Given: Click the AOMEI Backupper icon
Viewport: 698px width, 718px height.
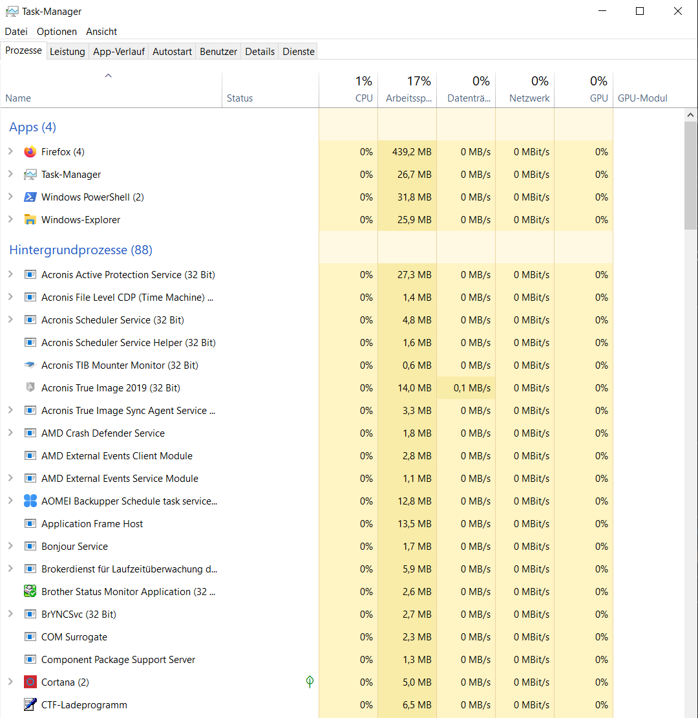Looking at the screenshot, I should (30, 501).
